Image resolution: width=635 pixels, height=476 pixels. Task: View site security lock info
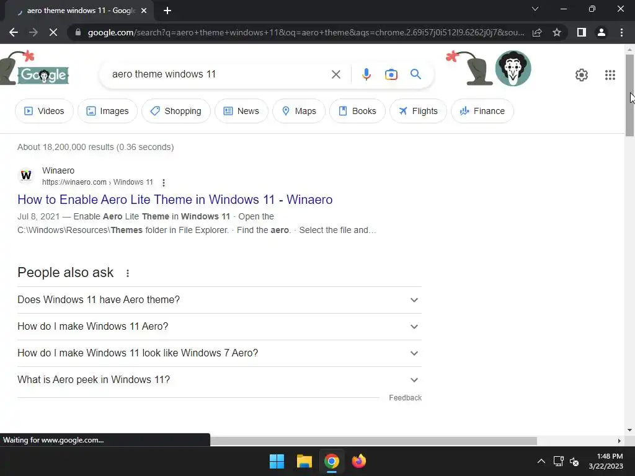click(78, 32)
